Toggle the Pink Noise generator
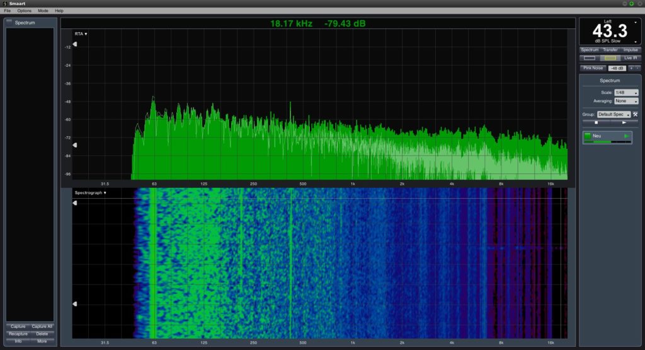Screen dimensions: 645x350 click(x=593, y=68)
